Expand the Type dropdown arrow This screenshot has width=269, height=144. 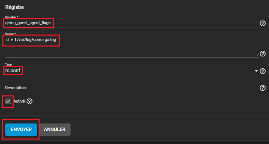tap(256, 71)
